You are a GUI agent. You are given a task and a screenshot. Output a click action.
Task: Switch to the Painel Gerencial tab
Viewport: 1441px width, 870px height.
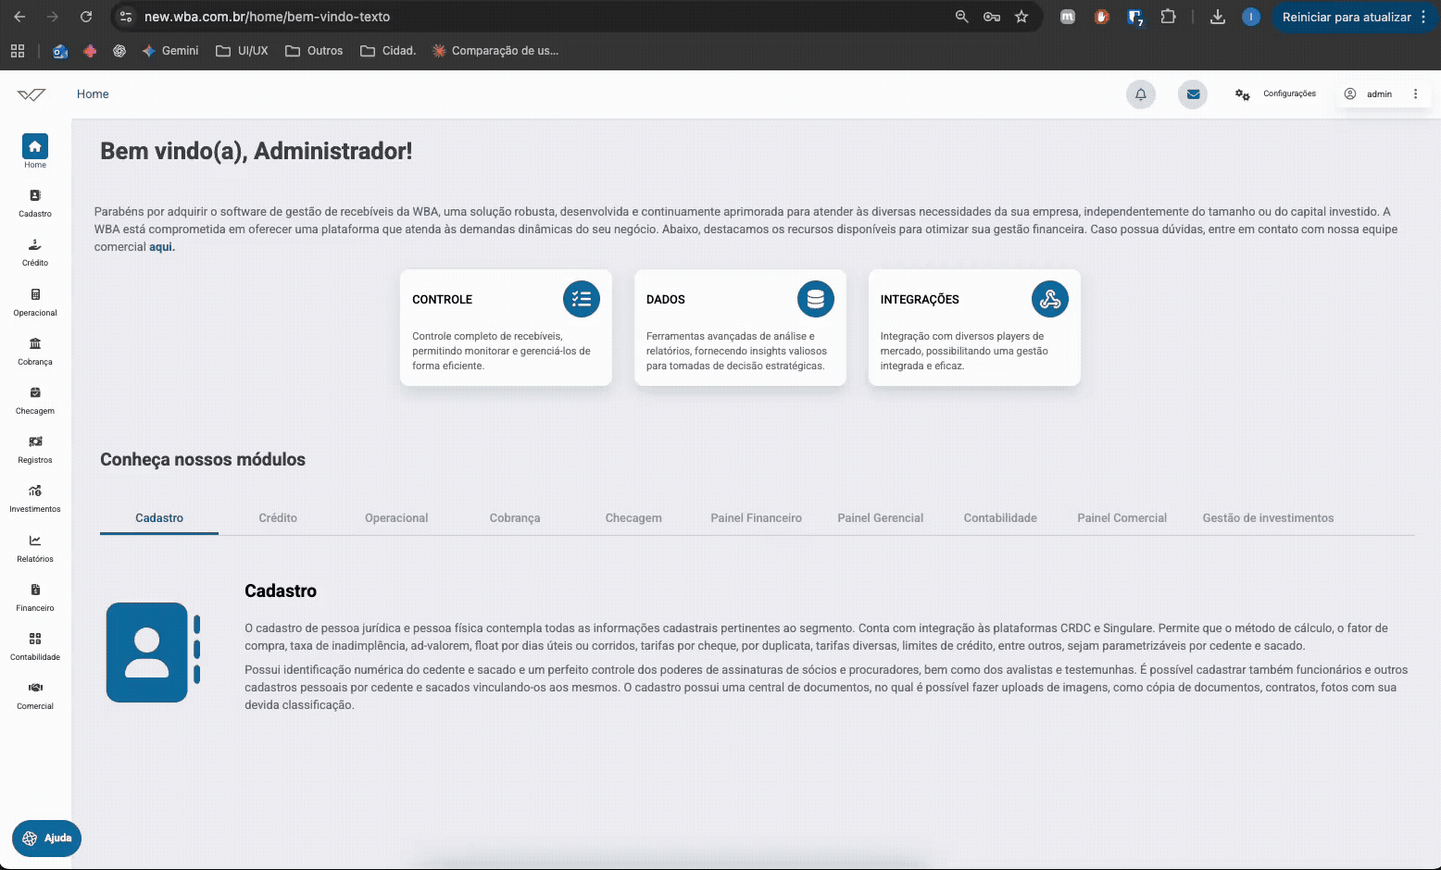(x=881, y=518)
